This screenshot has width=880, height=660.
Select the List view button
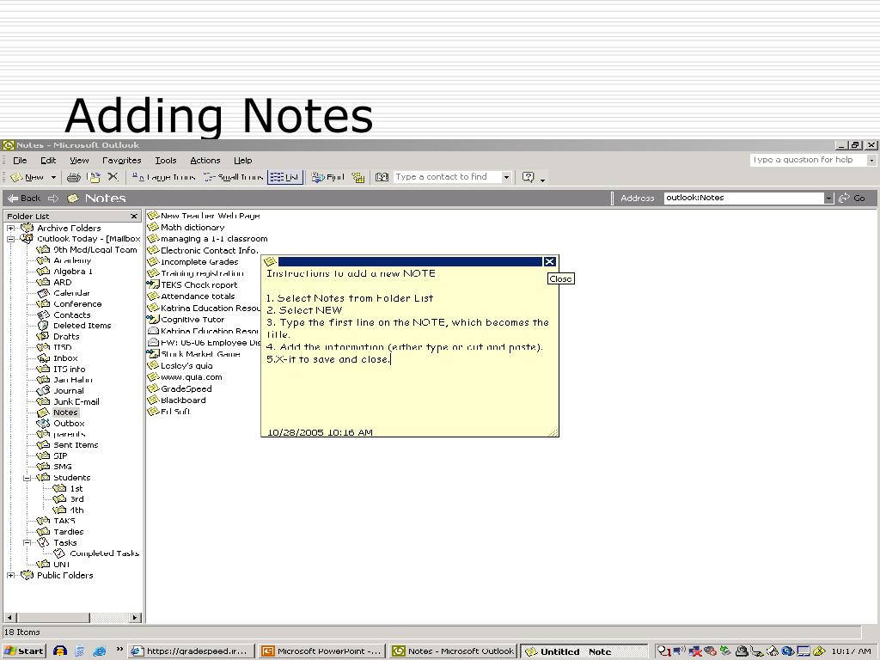(285, 177)
